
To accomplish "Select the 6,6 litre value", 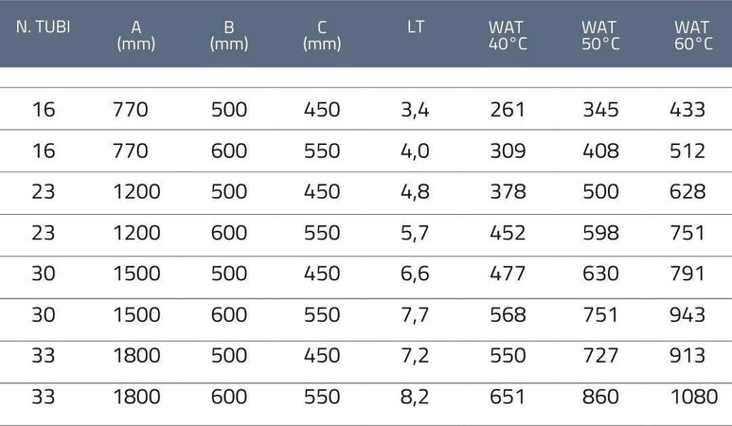I will (x=415, y=275).
